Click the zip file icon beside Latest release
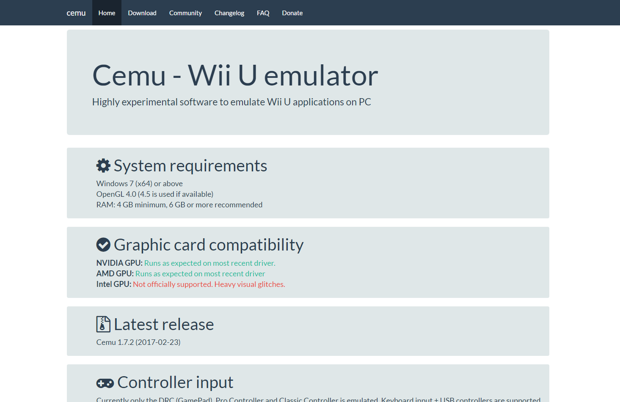This screenshot has height=402, width=620. [103, 324]
